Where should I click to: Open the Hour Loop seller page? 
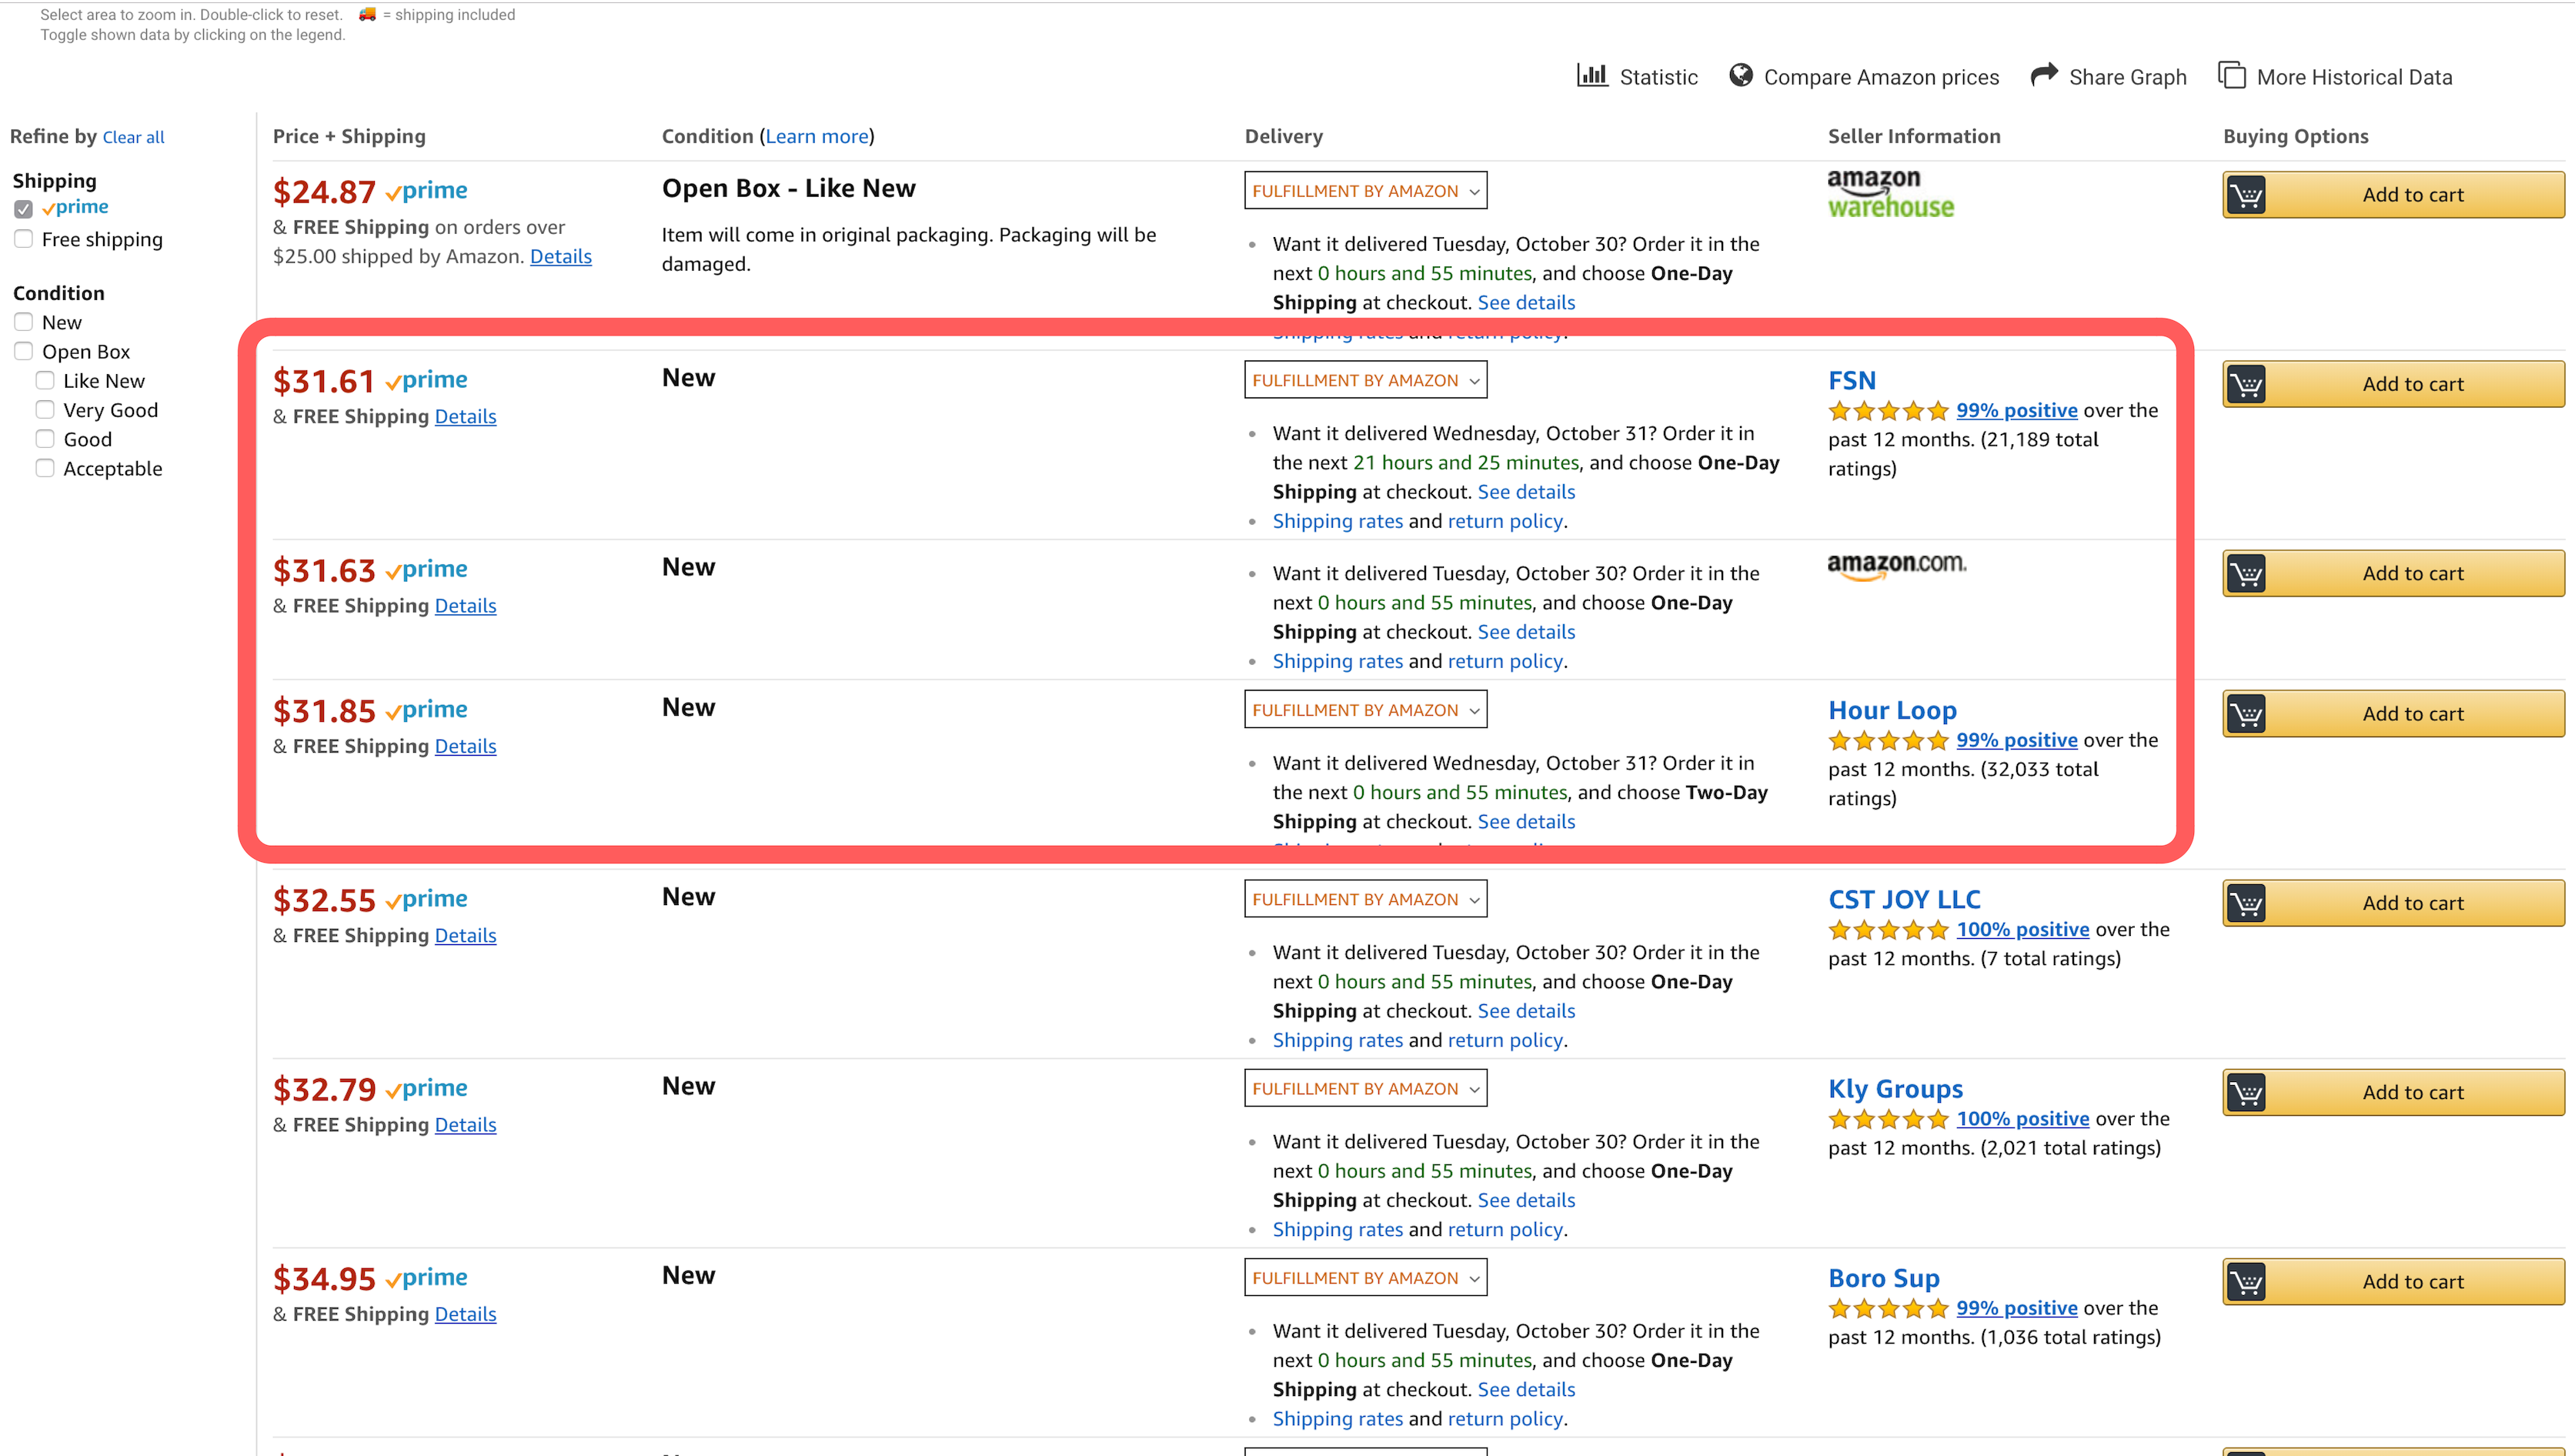point(1892,710)
